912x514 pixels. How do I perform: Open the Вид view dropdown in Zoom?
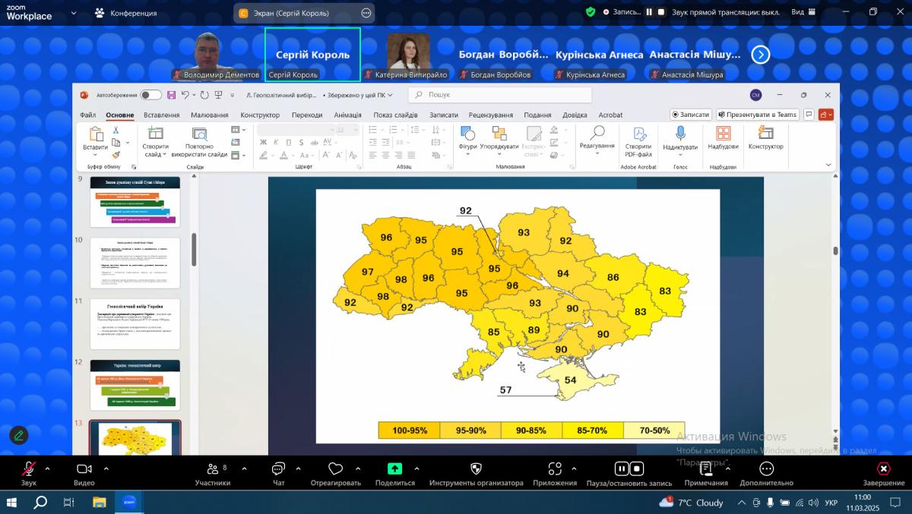(x=803, y=12)
